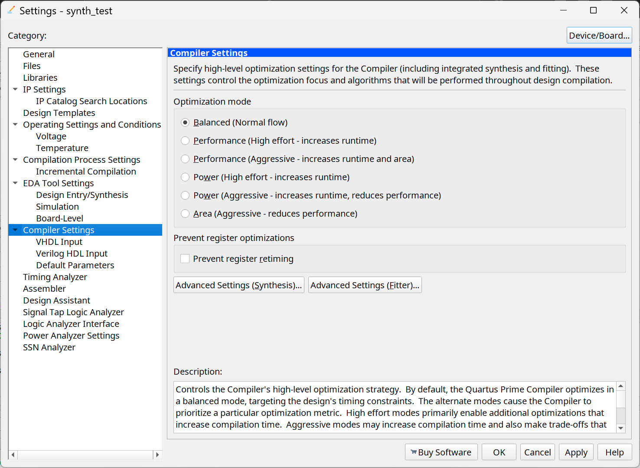Select Performance (High effort) optimization mode
This screenshot has width=640, height=468.
185,140
